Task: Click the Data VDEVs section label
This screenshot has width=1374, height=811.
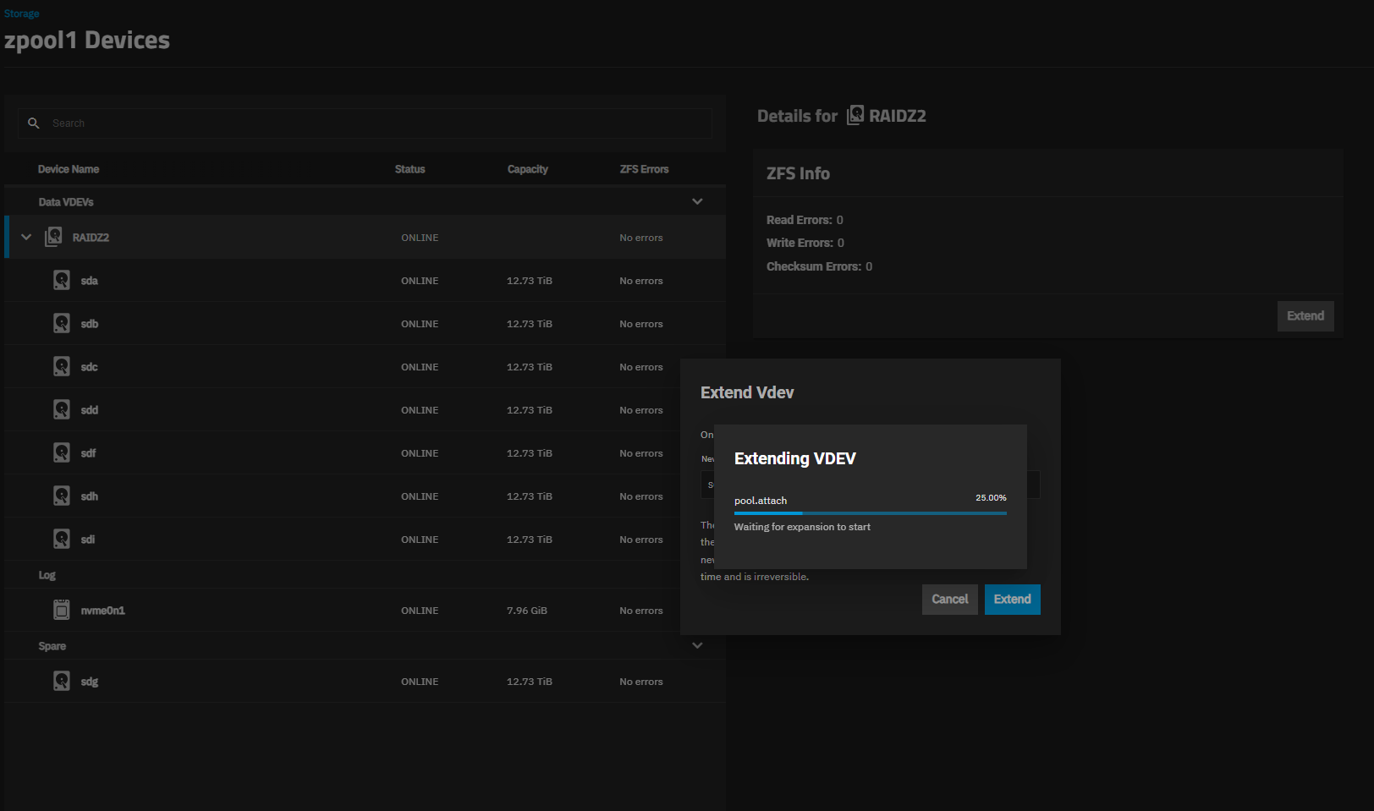Action: pyautogui.click(x=66, y=202)
